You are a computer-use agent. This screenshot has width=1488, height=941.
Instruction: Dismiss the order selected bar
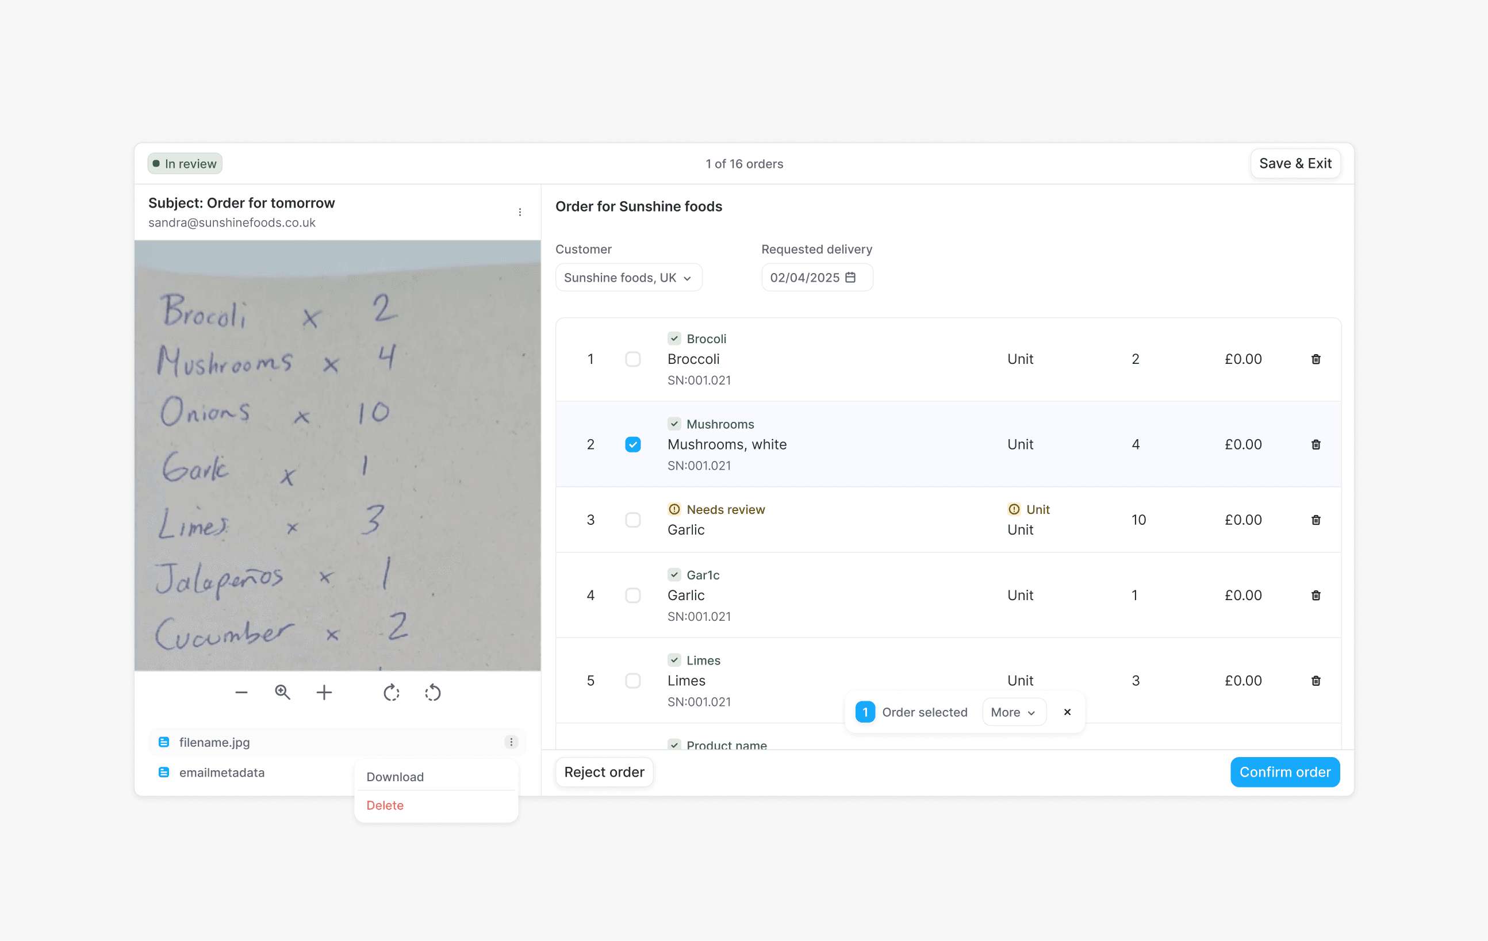pos(1067,712)
